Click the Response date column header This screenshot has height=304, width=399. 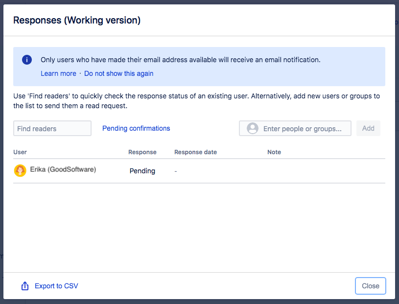click(x=195, y=152)
